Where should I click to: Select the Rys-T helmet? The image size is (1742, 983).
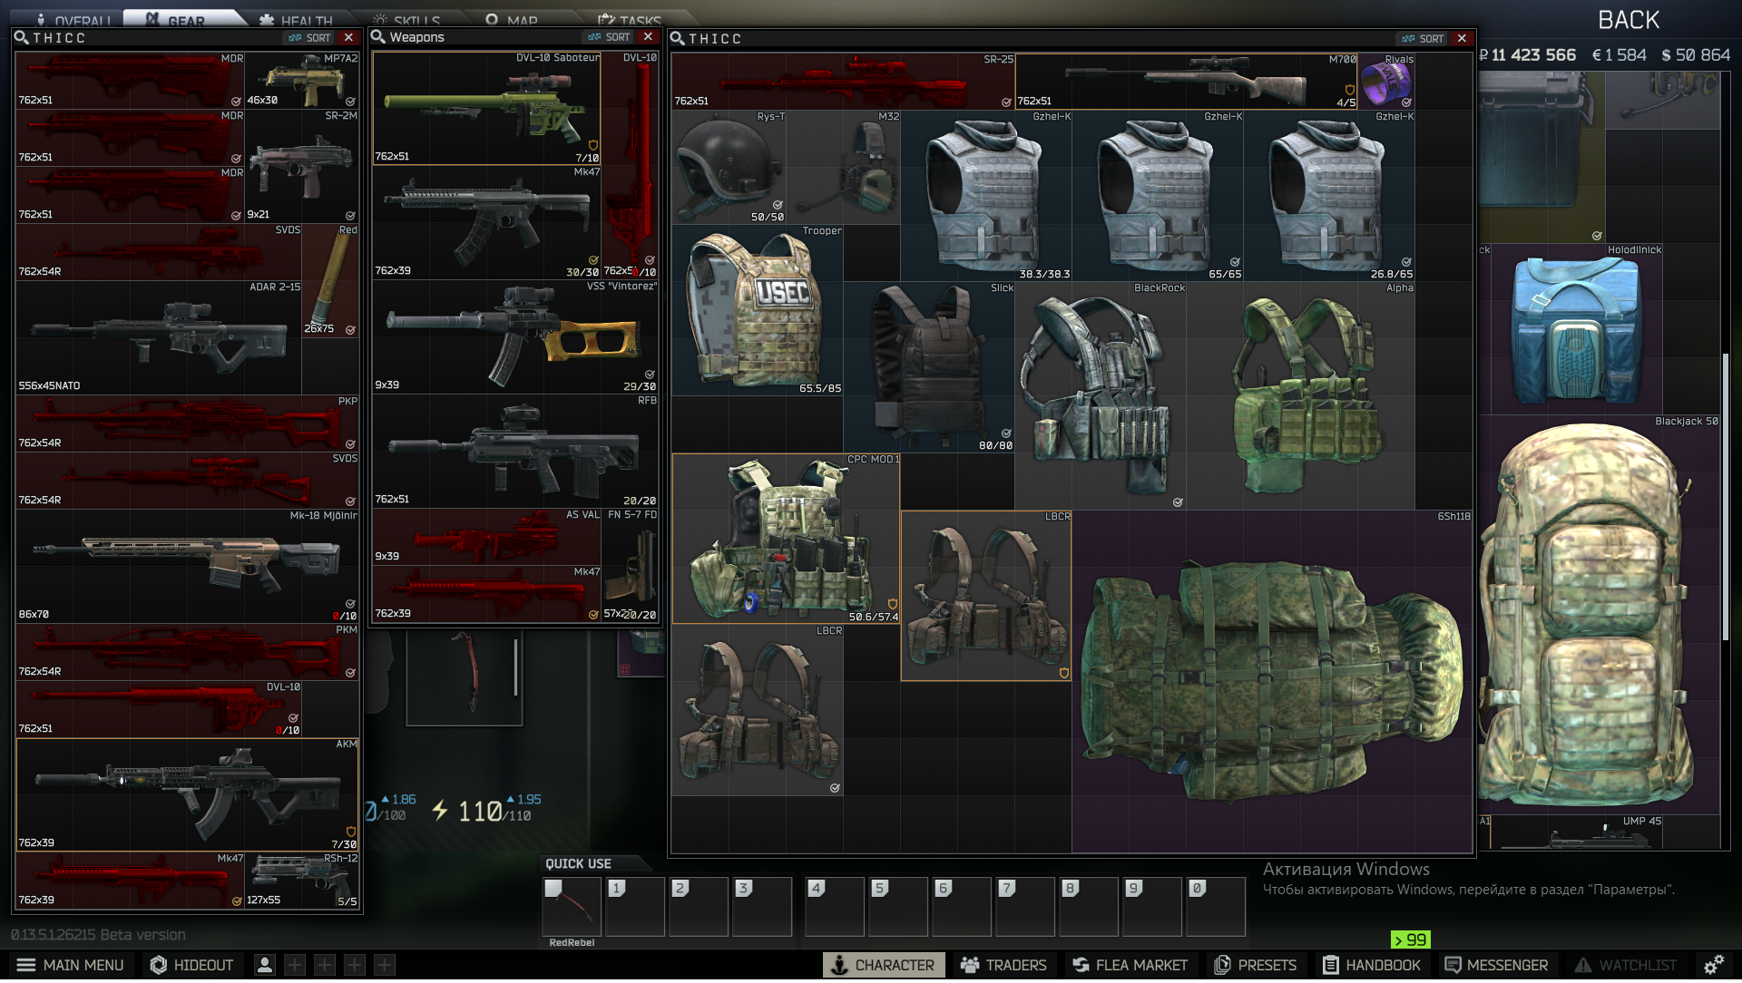(x=729, y=167)
